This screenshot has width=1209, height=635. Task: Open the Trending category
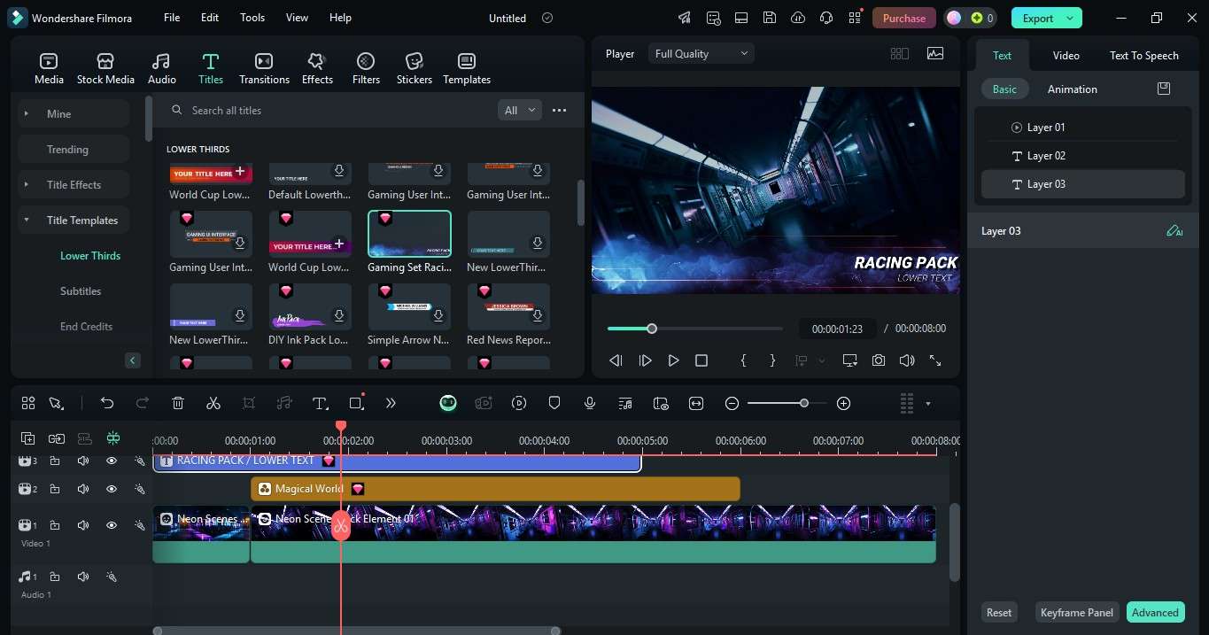(74, 149)
